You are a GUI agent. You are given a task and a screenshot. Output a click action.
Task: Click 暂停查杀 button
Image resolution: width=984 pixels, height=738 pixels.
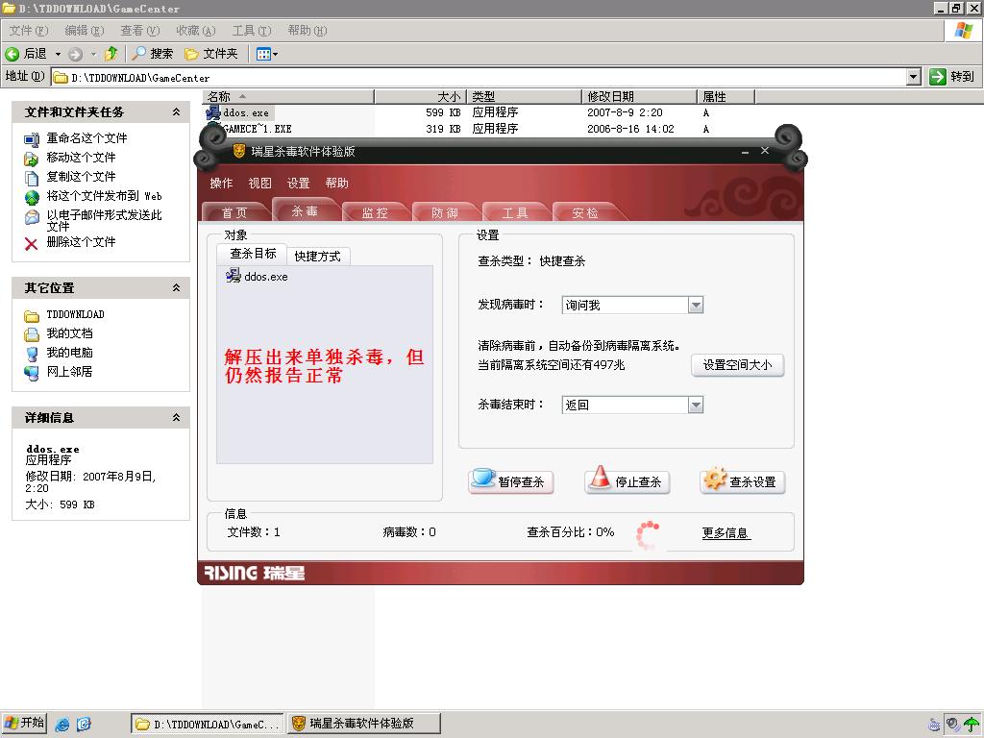[x=511, y=480]
